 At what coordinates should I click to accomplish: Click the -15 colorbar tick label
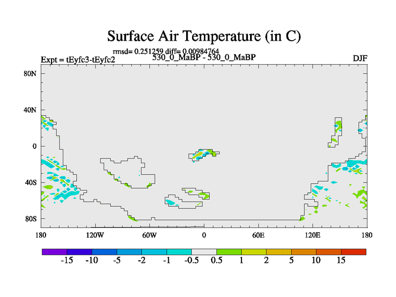point(67,260)
